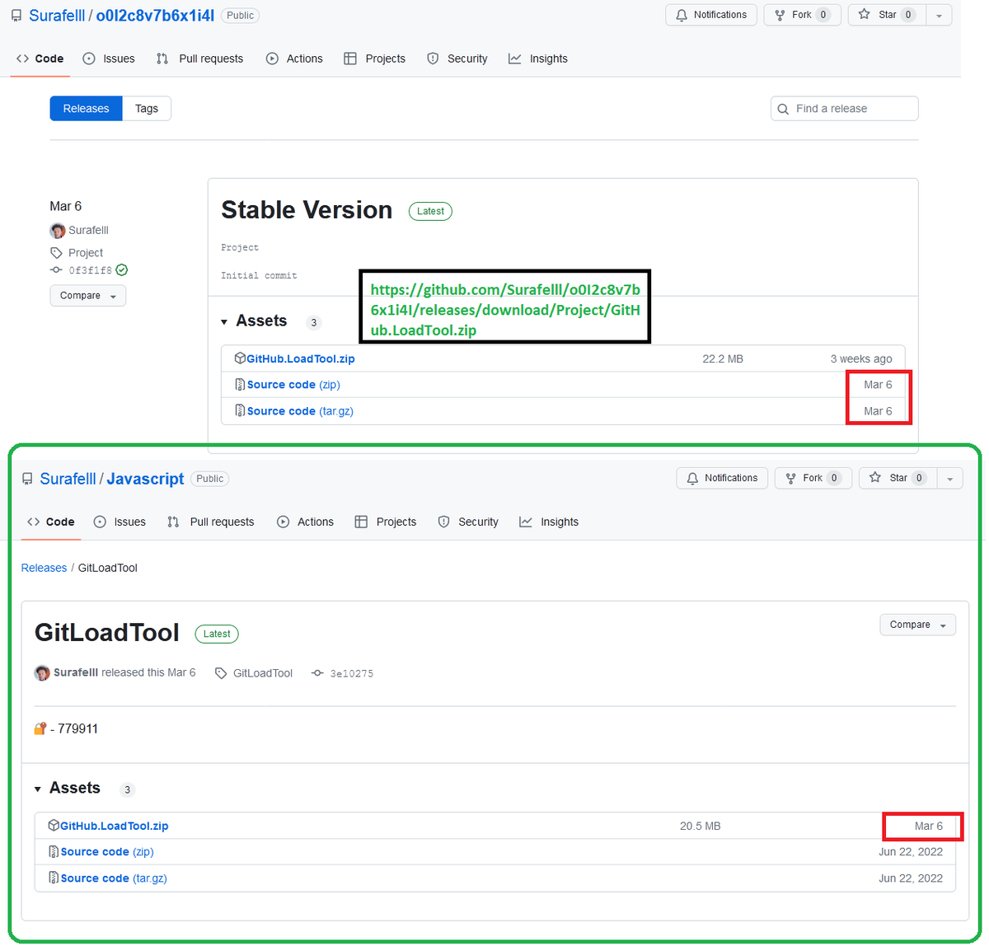Open the Pull requests tab of the top repository
The width and height of the screenshot is (989, 946).
click(x=200, y=59)
